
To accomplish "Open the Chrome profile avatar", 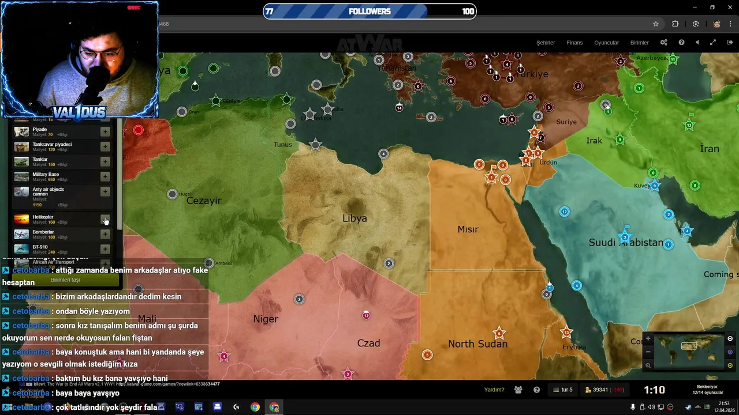I will click(716, 24).
